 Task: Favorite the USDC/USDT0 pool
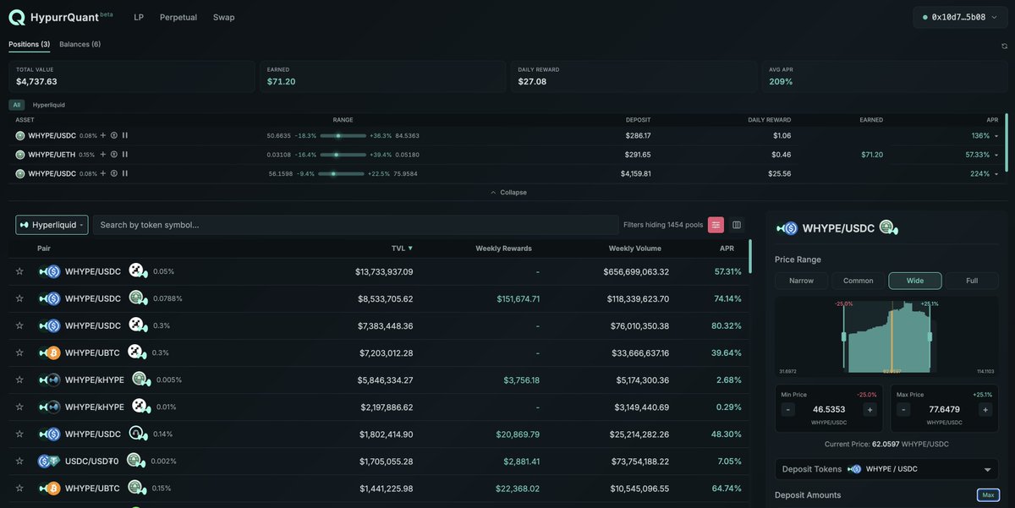[x=19, y=461]
